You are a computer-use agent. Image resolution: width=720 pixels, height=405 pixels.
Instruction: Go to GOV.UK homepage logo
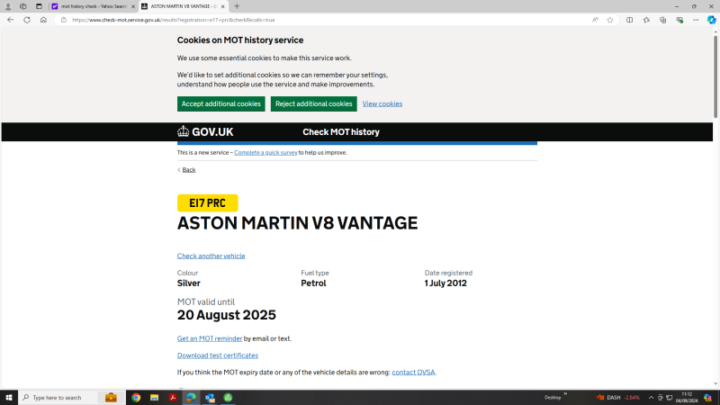tap(205, 131)
